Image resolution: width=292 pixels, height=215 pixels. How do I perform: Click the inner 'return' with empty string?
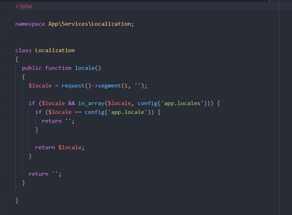(x=52, y=121)
